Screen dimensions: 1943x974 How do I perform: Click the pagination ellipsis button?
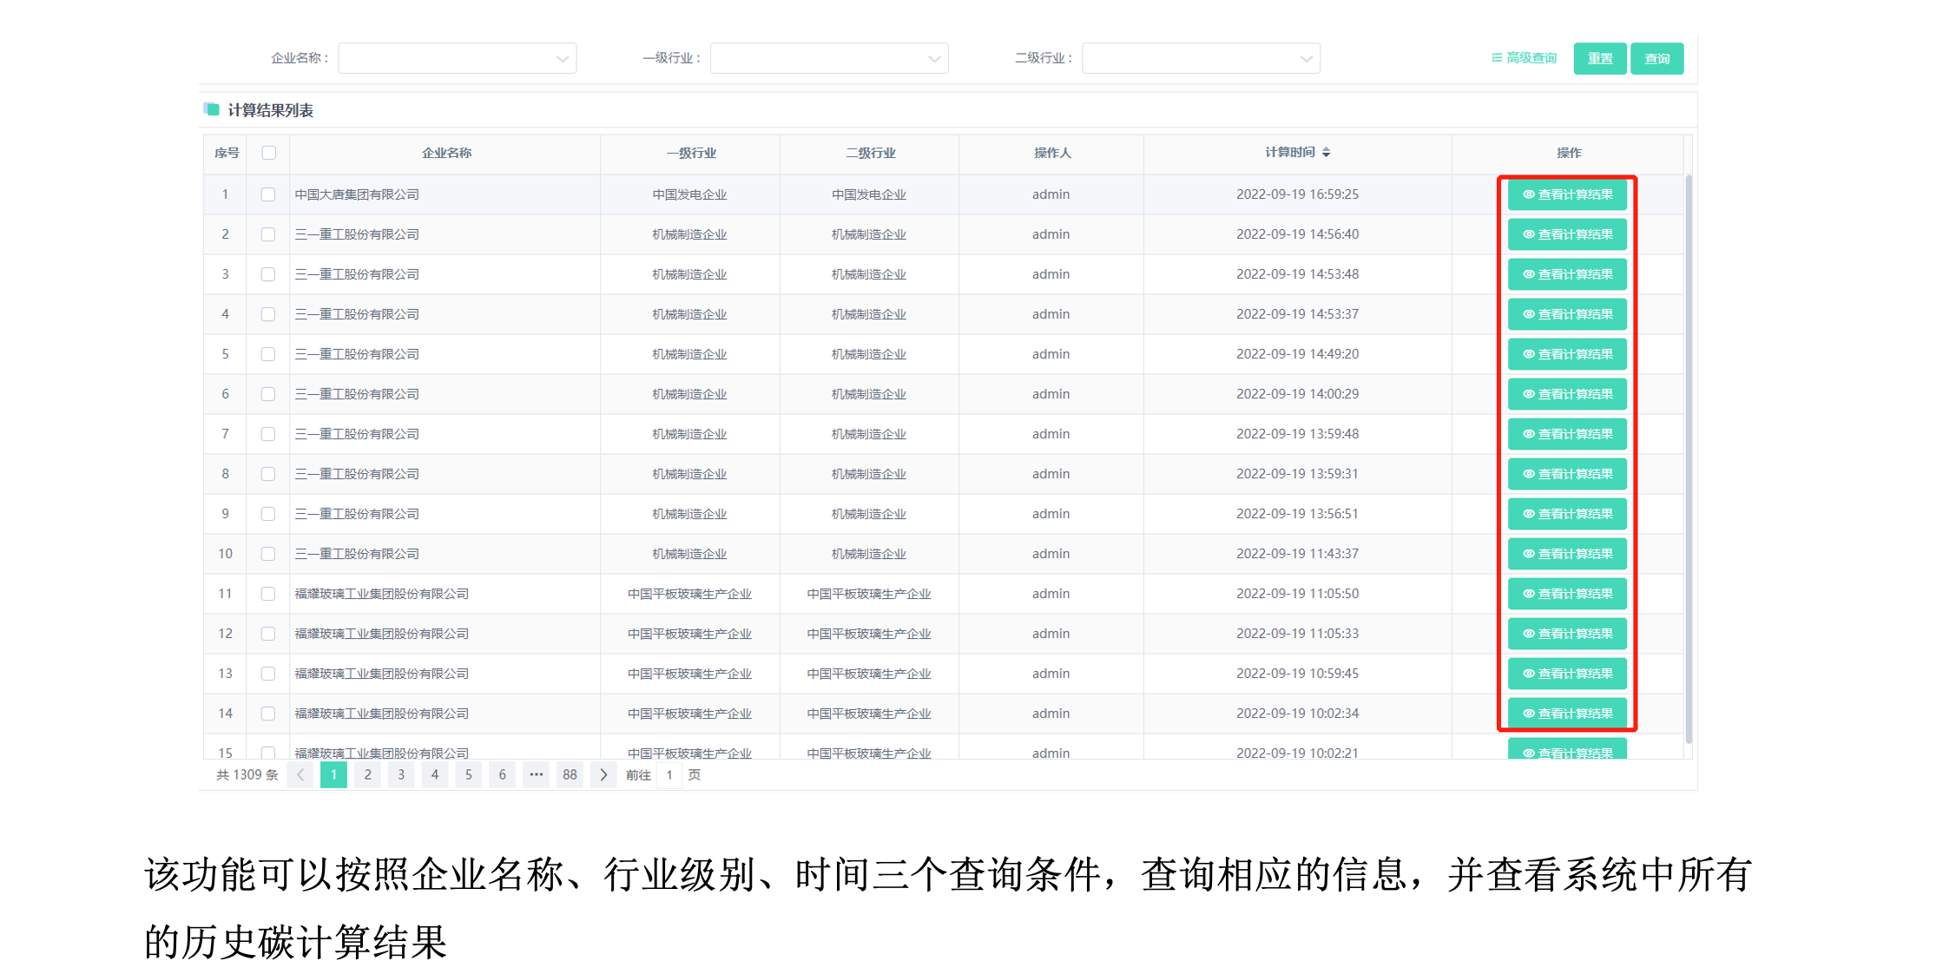tap(536, 775)
